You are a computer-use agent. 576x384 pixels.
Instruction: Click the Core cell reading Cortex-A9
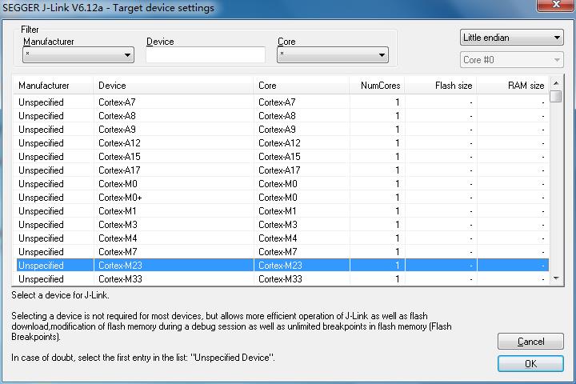277,130
